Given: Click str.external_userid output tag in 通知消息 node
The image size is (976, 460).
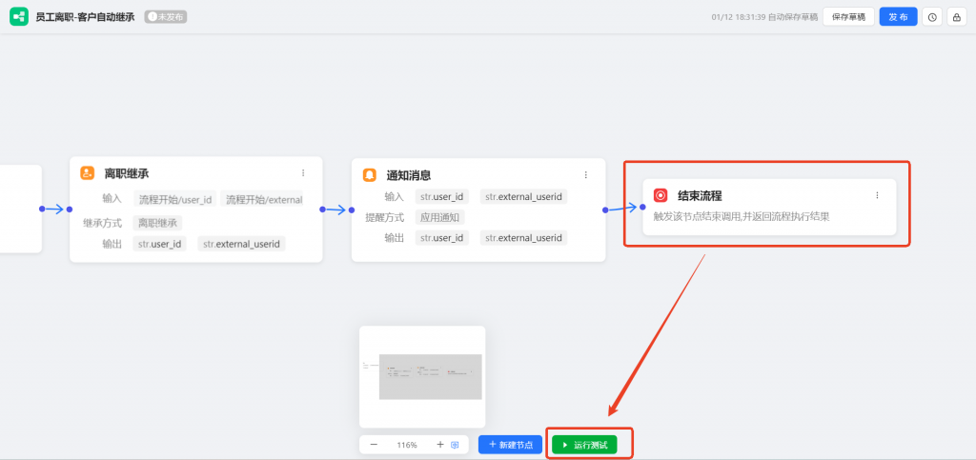Looking at the screenshot, I should click(523, 237).
